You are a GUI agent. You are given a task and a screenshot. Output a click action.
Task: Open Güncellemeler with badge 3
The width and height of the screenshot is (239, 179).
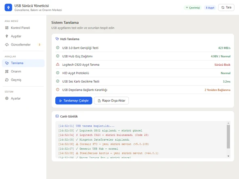pyautogui.click(x=23, y=45)
